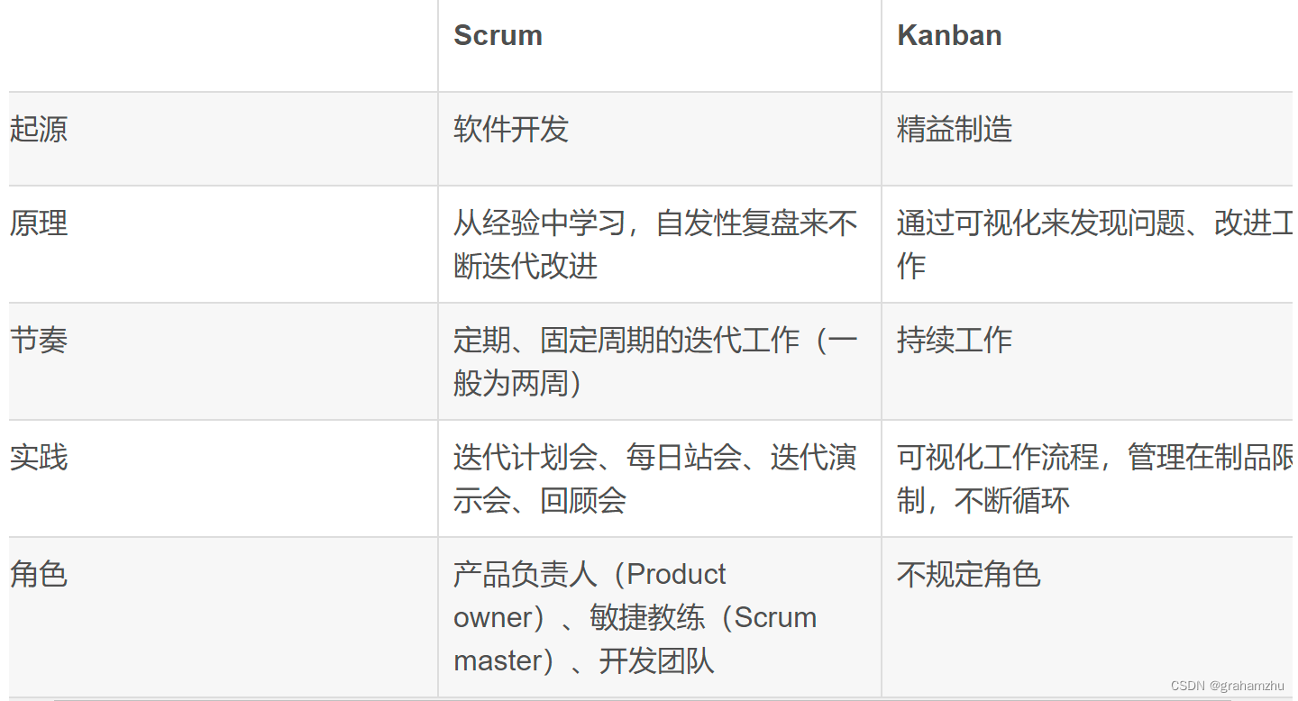Click the cell 可视化工作流程
Viewport: 1298px width, 701px height.
coord(1089,478)
